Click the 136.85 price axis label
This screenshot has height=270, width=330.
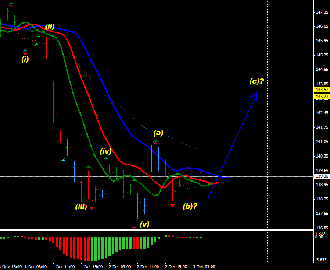322,228
